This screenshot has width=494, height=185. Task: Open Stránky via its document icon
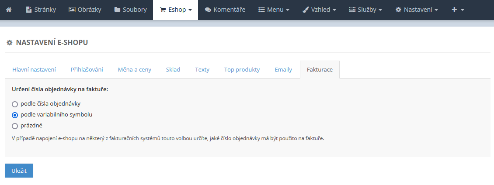coord(29,10)
